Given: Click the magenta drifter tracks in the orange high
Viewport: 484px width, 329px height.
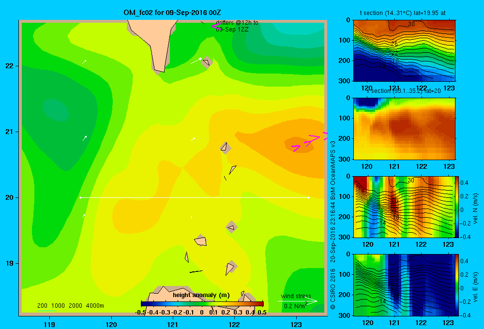Looking at the screenshot, I should (309, 142).
